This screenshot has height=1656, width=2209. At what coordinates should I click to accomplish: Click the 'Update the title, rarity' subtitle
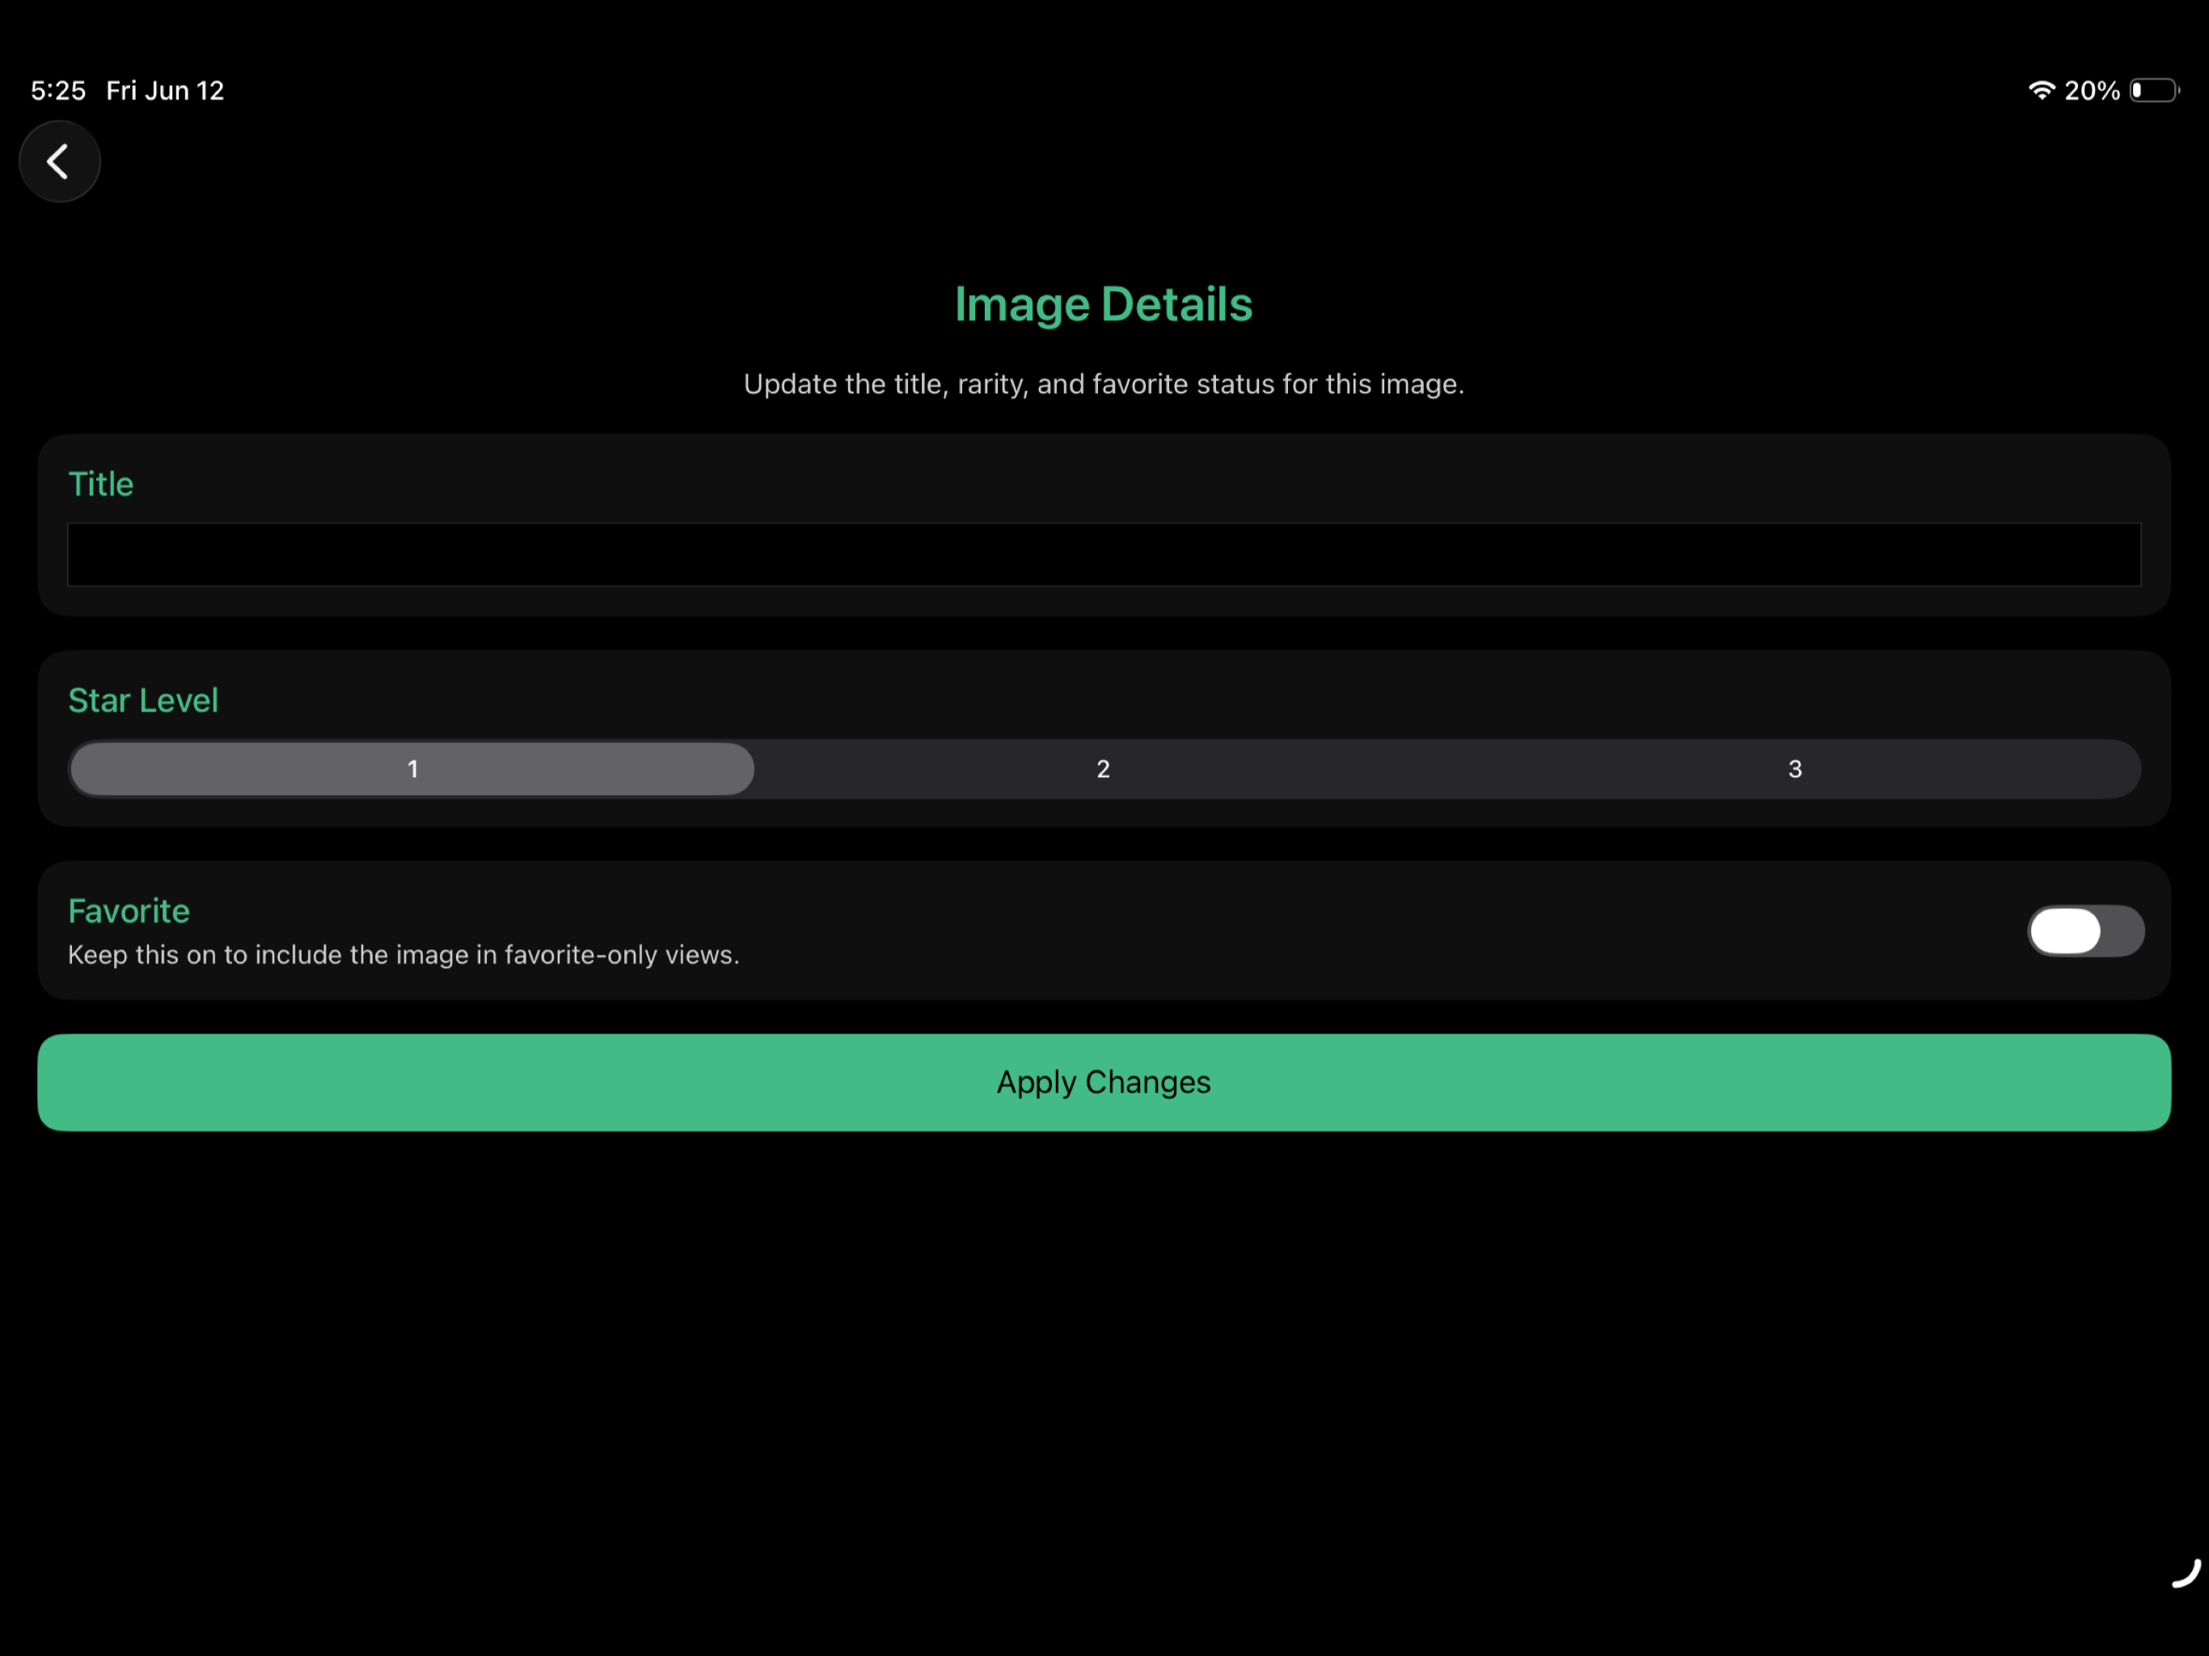tap(1104, 385)
